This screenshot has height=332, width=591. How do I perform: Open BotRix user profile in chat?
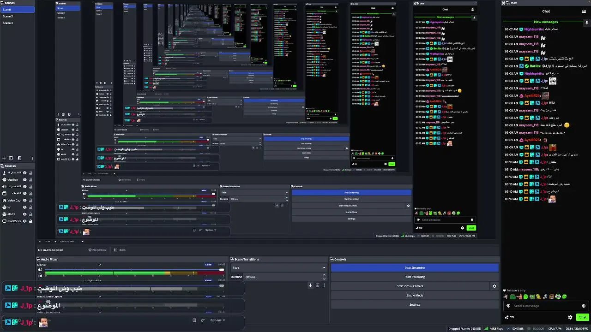coord(535,66)
